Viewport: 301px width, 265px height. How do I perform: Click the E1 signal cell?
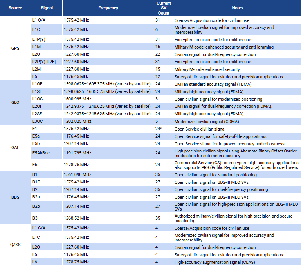tap(47, 129)
